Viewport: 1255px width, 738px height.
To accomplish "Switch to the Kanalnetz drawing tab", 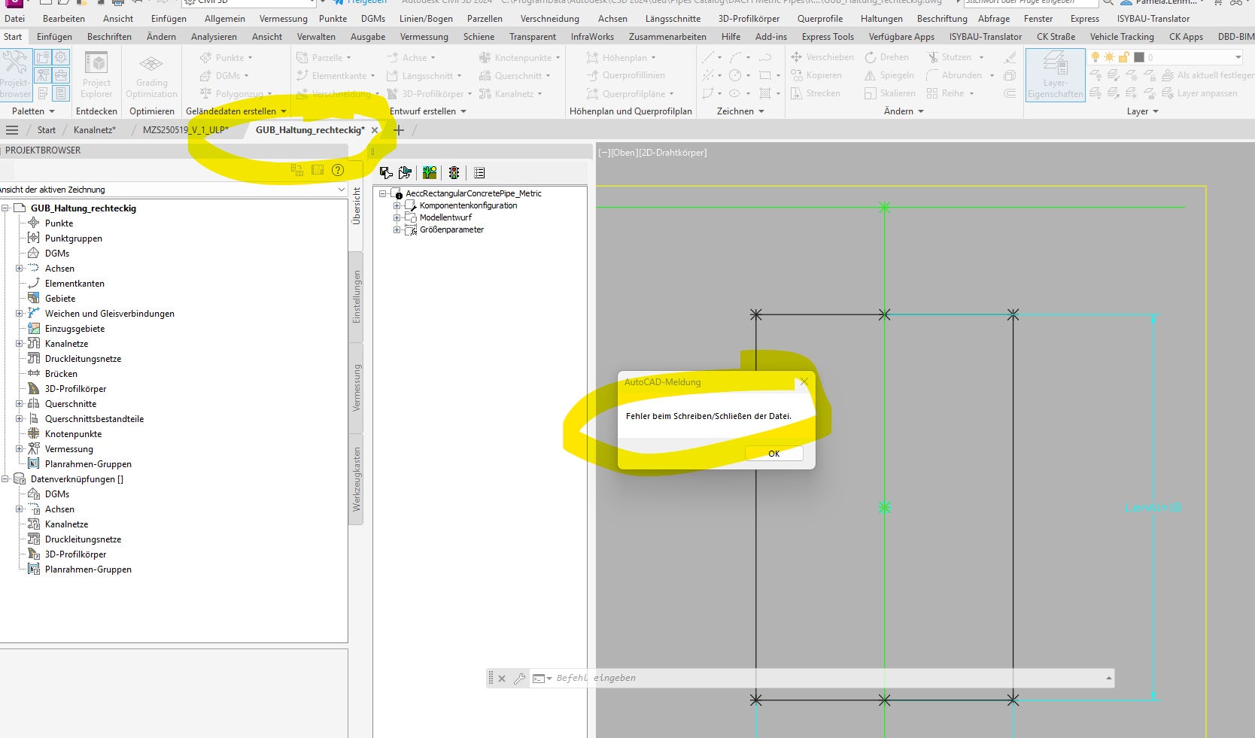I will tap(94, 130).
